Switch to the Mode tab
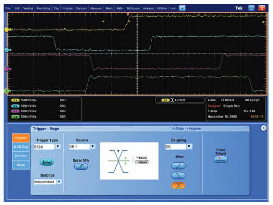Viewport: 273px width, 205px height. pyautogui.click(x=21, y=165)
